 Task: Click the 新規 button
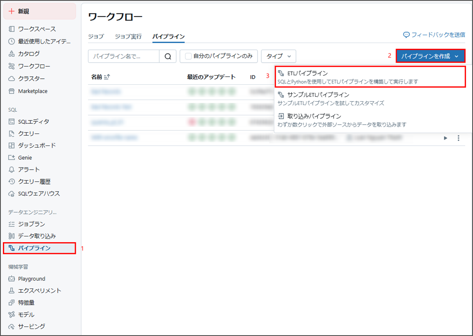tap(40, 11)
